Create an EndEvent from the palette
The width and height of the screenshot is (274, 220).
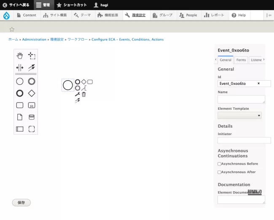20,93
